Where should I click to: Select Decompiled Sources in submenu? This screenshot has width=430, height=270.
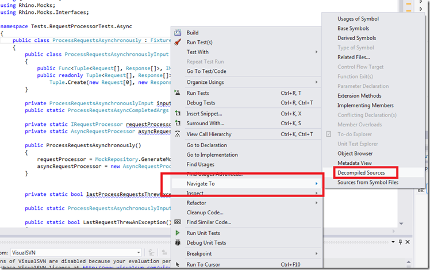pyautogui.click(x=361, y=172)
